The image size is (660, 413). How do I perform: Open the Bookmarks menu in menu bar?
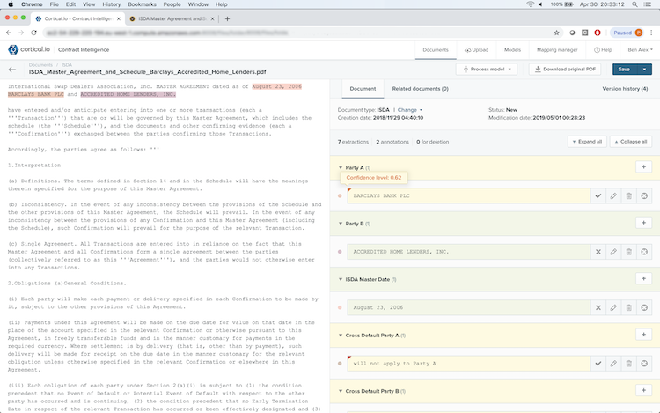pos(142,4)
